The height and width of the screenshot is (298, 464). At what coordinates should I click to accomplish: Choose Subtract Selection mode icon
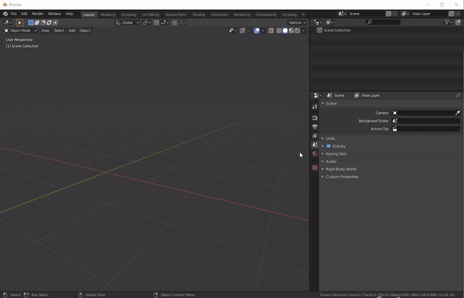click(43, 23)
